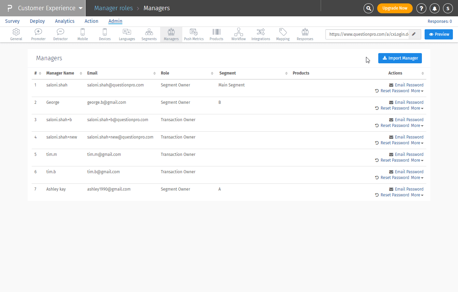Edit the login URL with pencil icon
The width and height of the screenshot is (458, 292).
point(414,34)
